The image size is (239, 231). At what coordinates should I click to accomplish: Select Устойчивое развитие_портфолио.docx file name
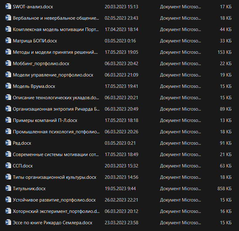click(54, 200)
